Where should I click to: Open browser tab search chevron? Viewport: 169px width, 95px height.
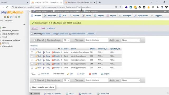(x=151, y=2)
